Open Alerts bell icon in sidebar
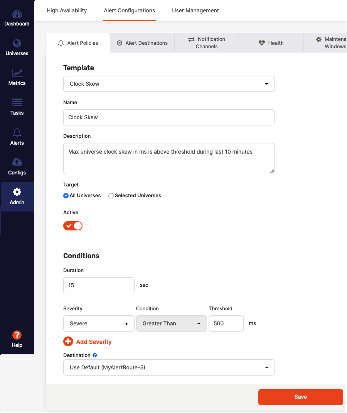 point(17,133)
